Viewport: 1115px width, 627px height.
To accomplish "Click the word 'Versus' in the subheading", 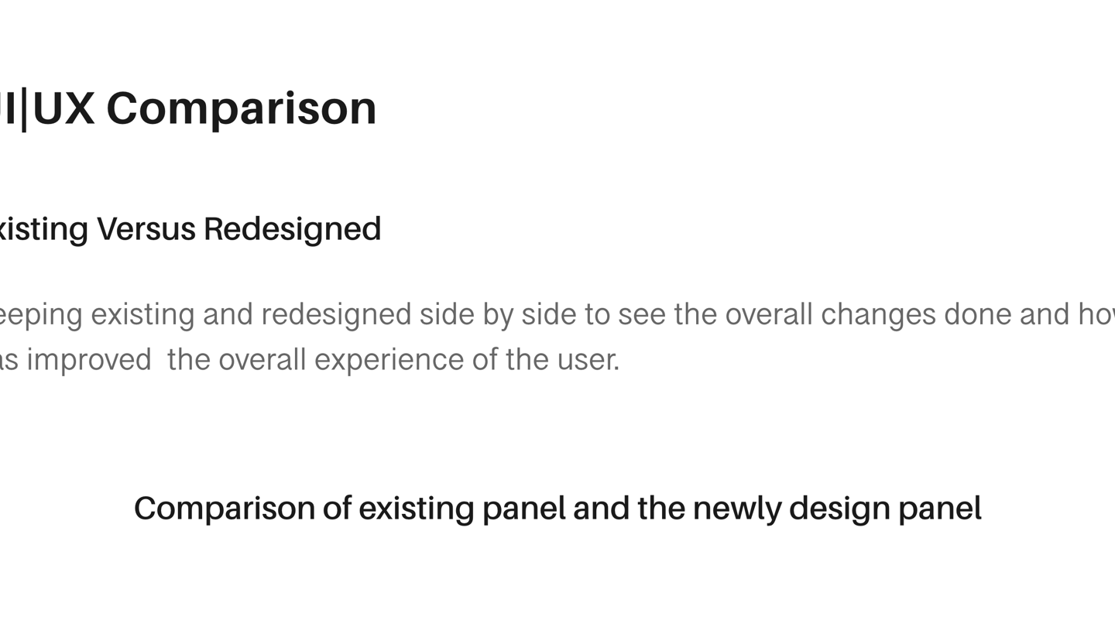I will coord(145,229).
